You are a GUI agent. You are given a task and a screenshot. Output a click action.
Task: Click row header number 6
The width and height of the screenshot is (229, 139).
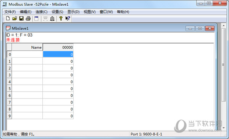pyautogui.click(x=10, y=95)
